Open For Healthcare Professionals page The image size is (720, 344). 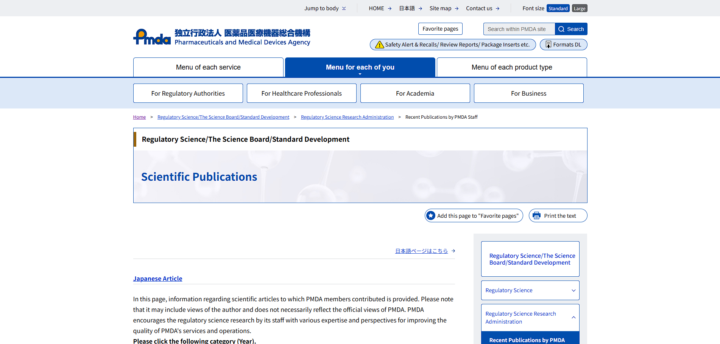click(301, 93)
